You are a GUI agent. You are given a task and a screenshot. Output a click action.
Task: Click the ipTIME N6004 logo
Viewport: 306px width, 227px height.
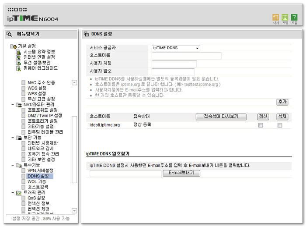(33, 18)
